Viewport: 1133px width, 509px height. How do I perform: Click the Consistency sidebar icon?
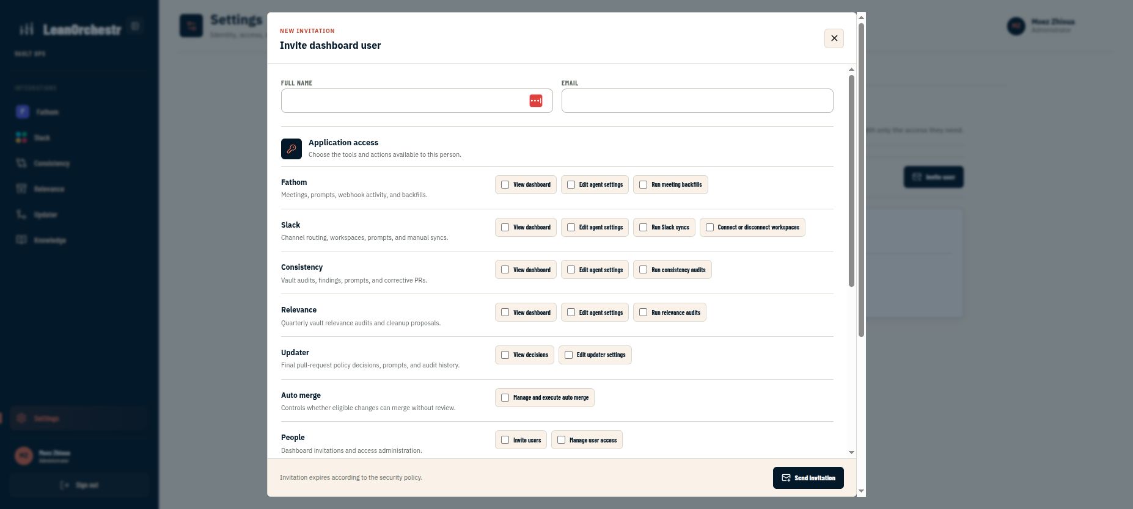tap(22, 163)
